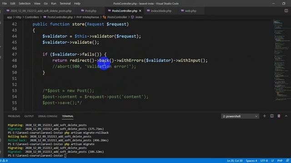Open the View menu

[37, 4]
